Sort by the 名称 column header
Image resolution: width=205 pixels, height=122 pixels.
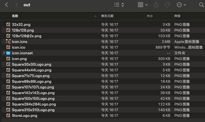[x=15, y=16]
